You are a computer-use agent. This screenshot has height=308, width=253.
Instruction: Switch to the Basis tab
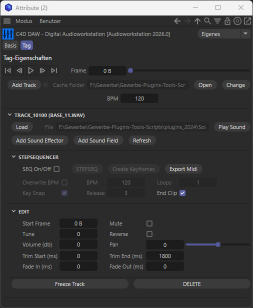click(x=10, y=45)
